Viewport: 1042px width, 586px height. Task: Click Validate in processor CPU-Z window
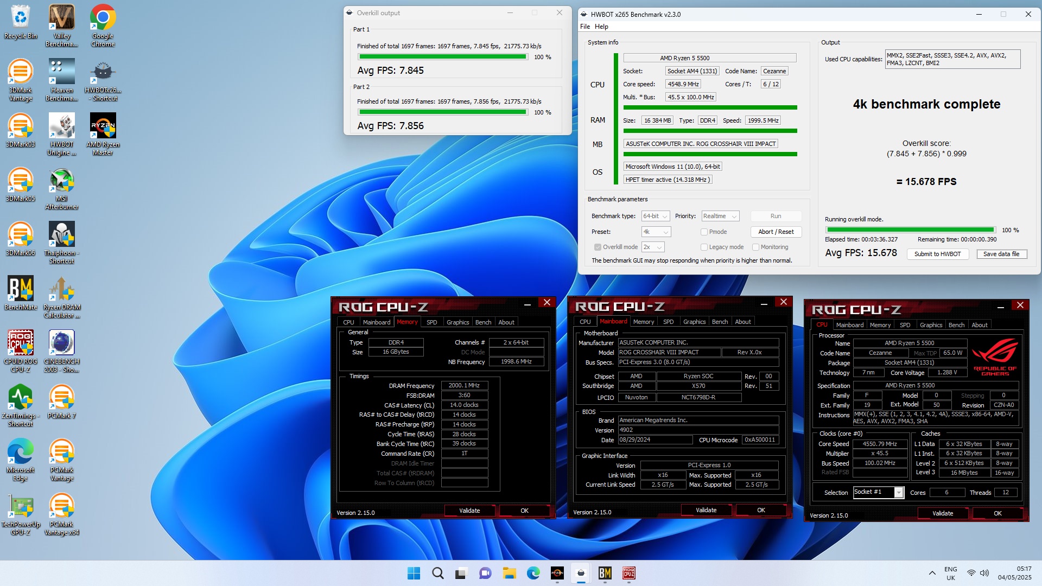(x=943, y=513)
